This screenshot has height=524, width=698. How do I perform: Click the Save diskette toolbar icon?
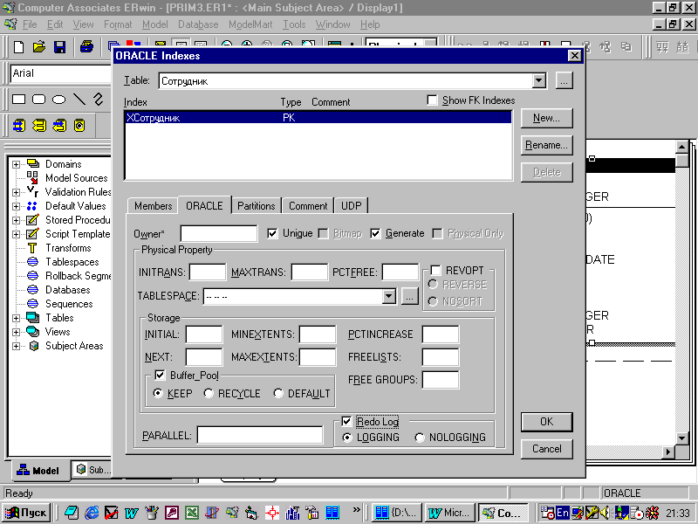[59, 47]
